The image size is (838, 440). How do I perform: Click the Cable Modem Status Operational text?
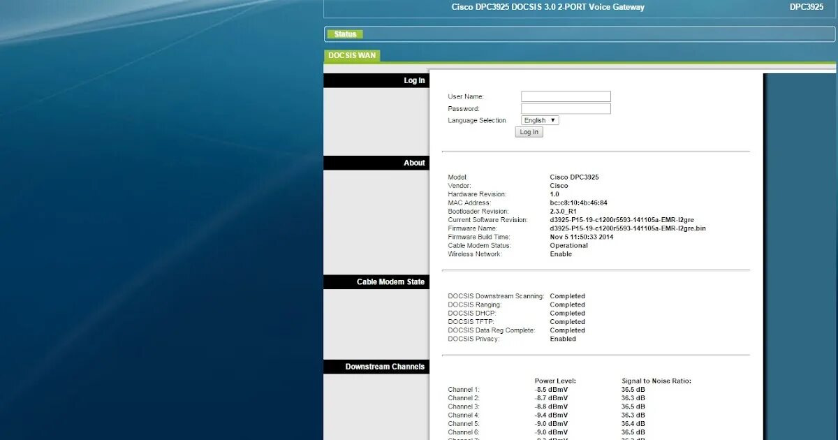click(x=568, y=245)
